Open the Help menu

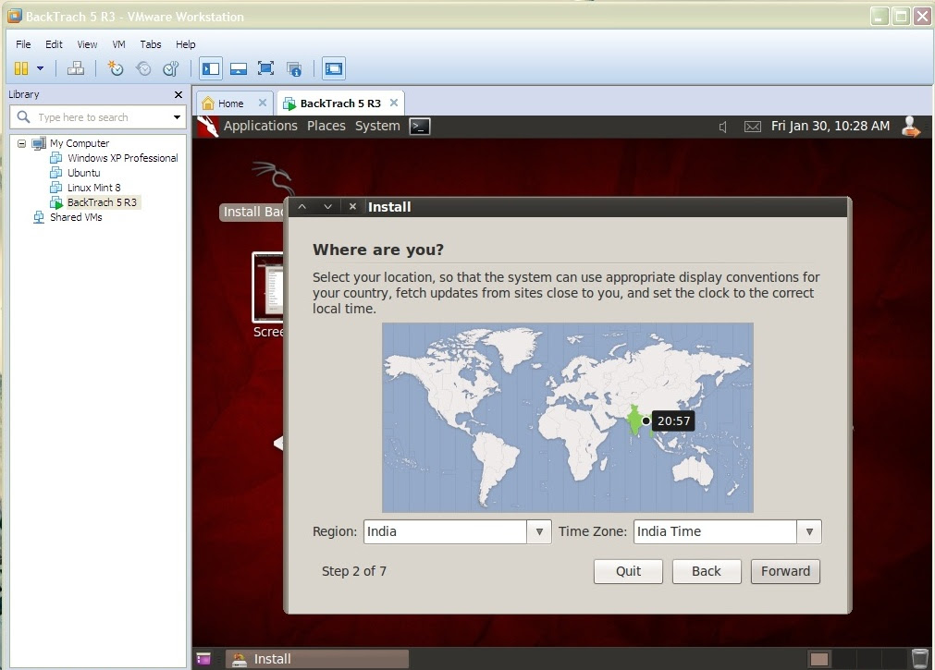[186, 44]
